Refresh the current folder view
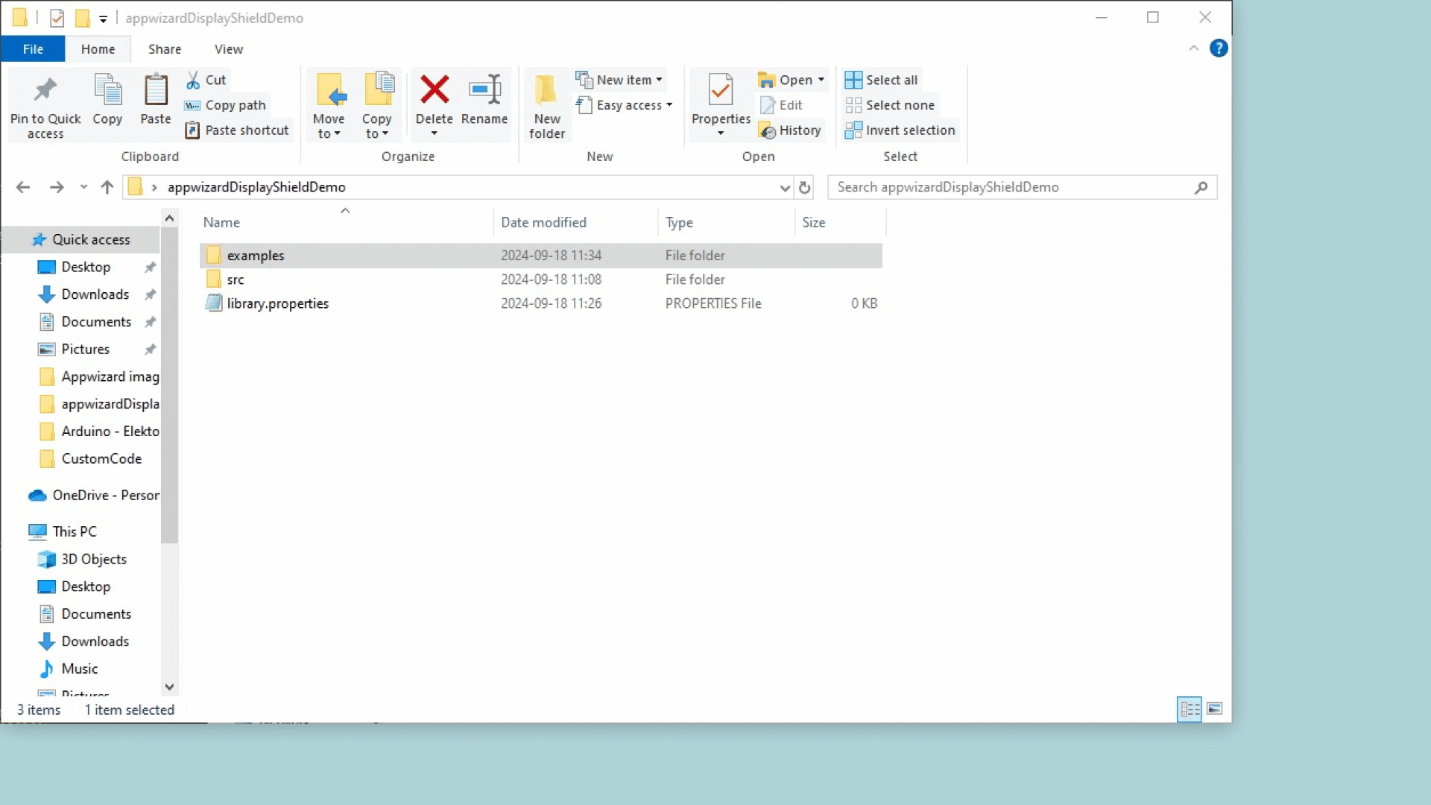This screenshot has width=1431, height=805. (x=805, y=188)
